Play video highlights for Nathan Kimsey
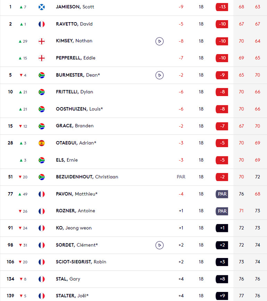Image resolution: width=267 pixels, height=301 pixels. point(159,41)
